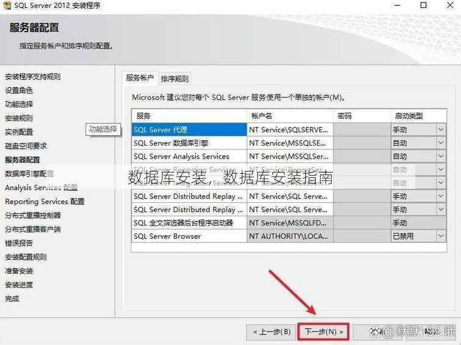
Task: Click account name NT AUTHORITY\LOCA... cell
Action: [x=290, y=236]
